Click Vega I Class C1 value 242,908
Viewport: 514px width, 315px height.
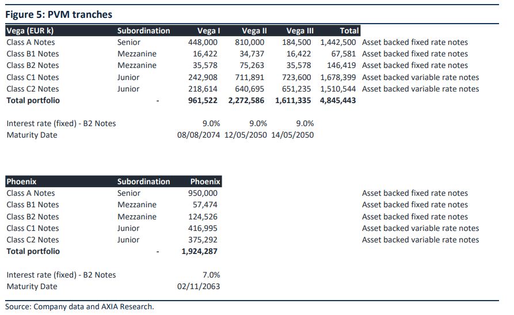pos(203,77)
